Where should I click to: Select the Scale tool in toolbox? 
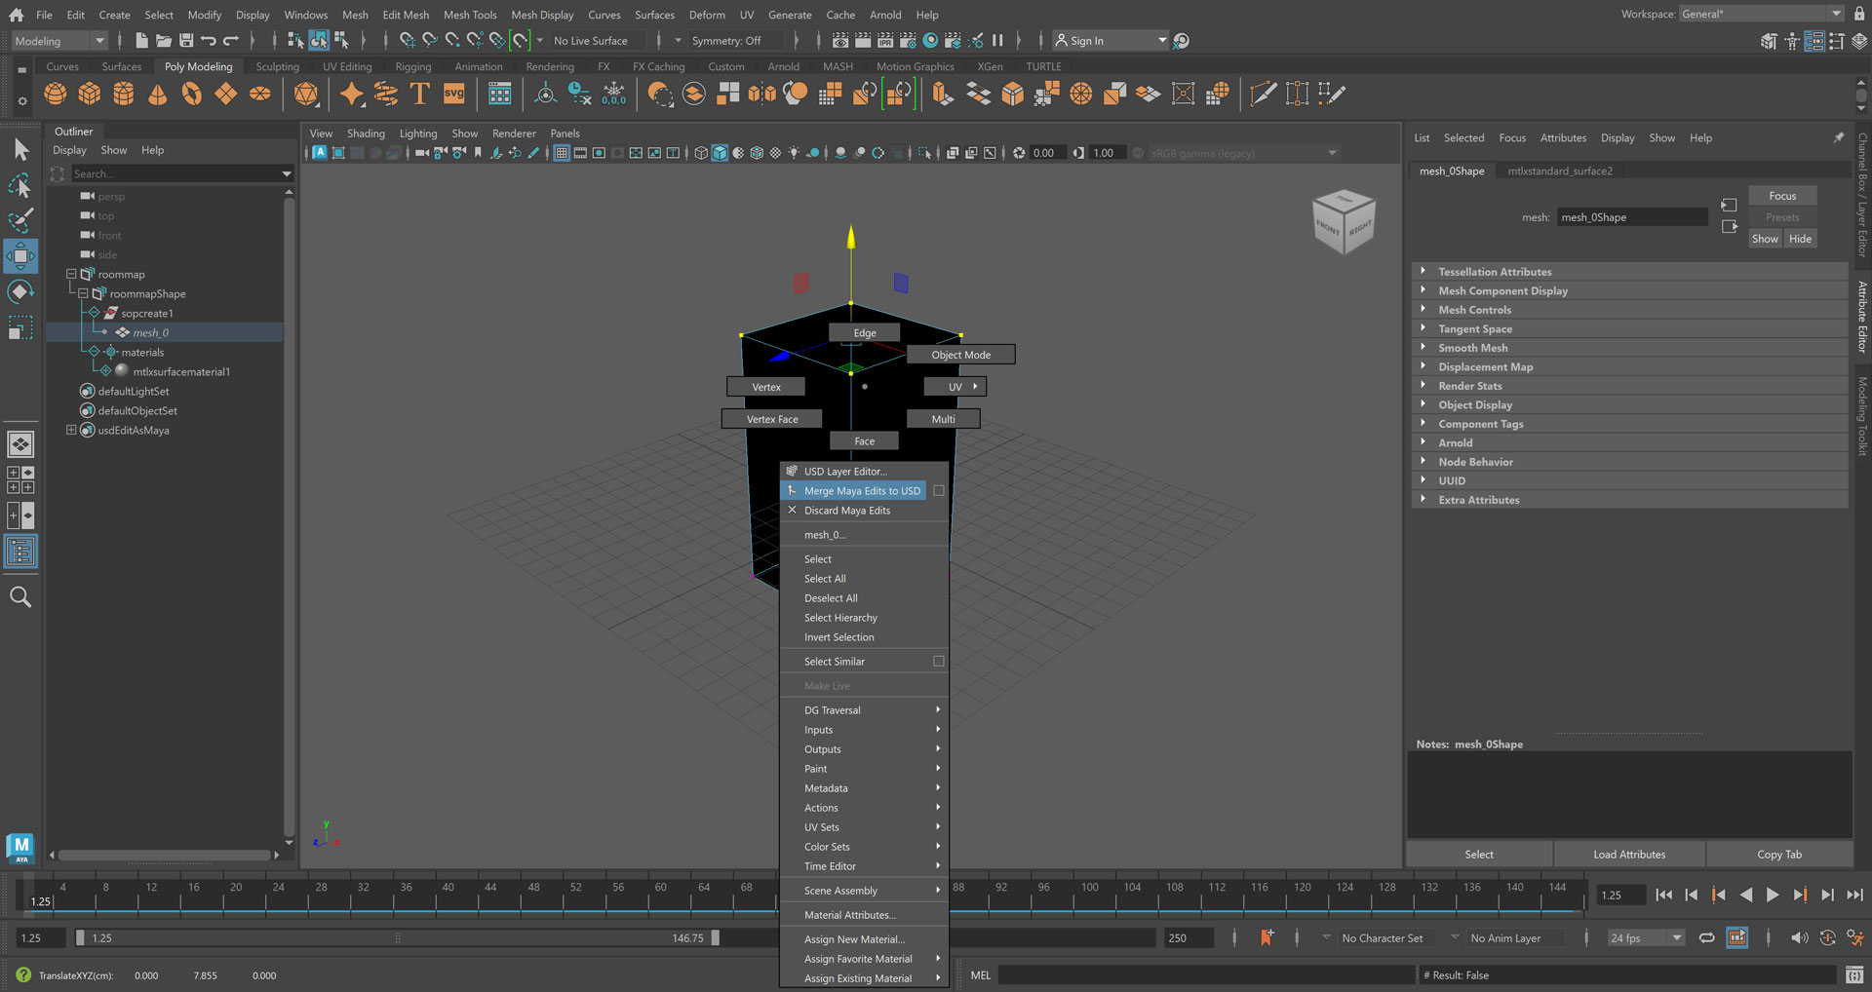click(20, 327)
